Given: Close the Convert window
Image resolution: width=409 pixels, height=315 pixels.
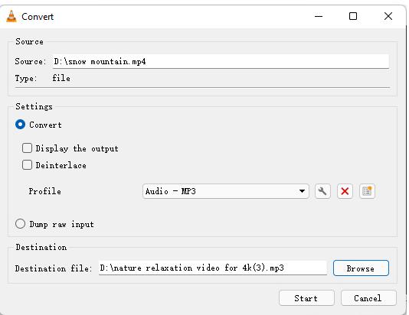Looking at the screenshot, I should pos(388,16).
